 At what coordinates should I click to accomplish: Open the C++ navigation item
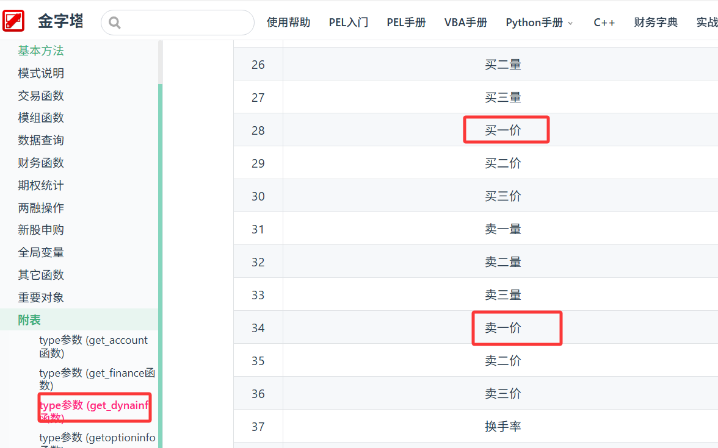pyautogui.click(x=604, y=23)
